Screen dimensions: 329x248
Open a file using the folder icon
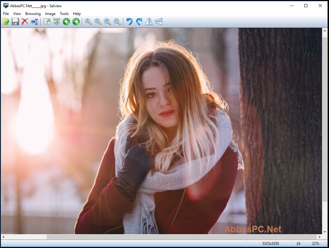tap(6, 22)
